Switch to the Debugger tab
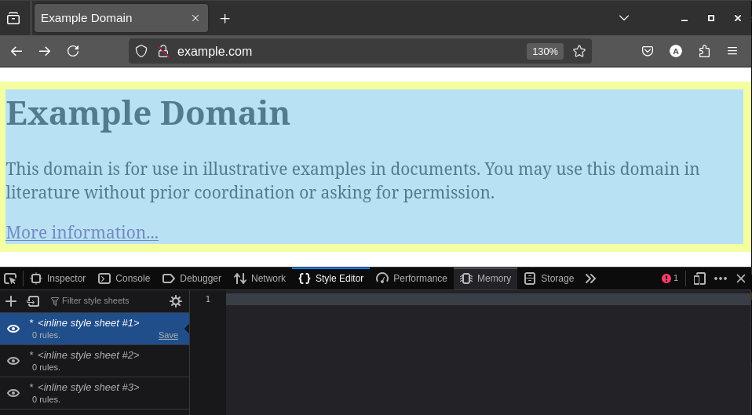 [192, 278]
